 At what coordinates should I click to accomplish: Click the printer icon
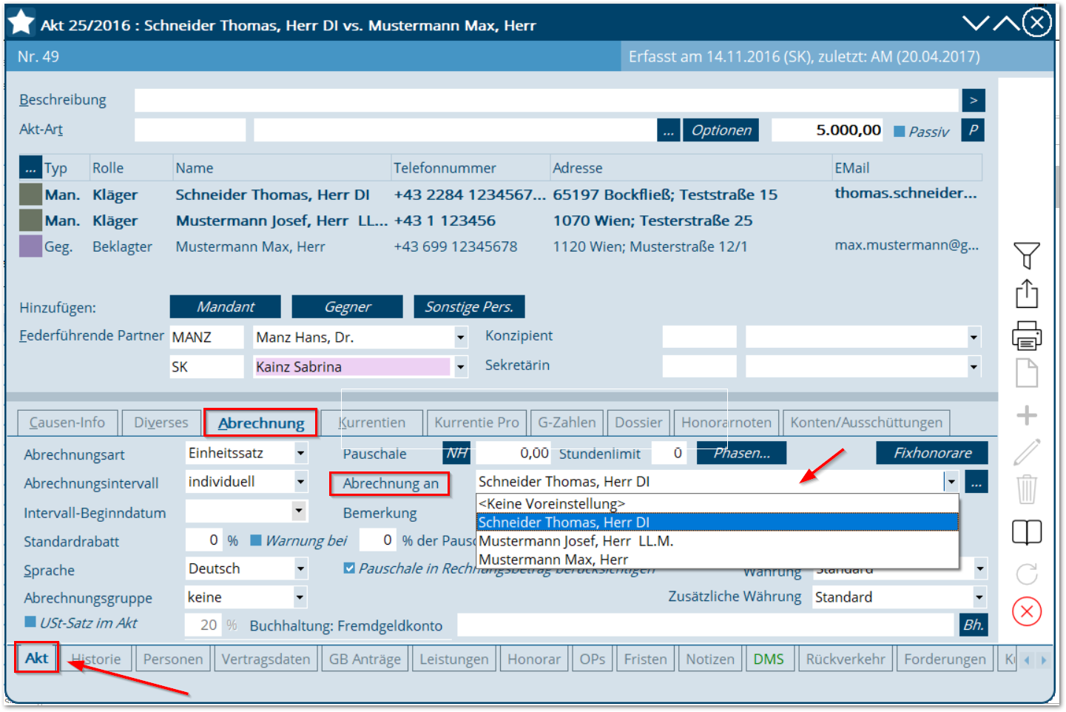tap(1026, 335)
